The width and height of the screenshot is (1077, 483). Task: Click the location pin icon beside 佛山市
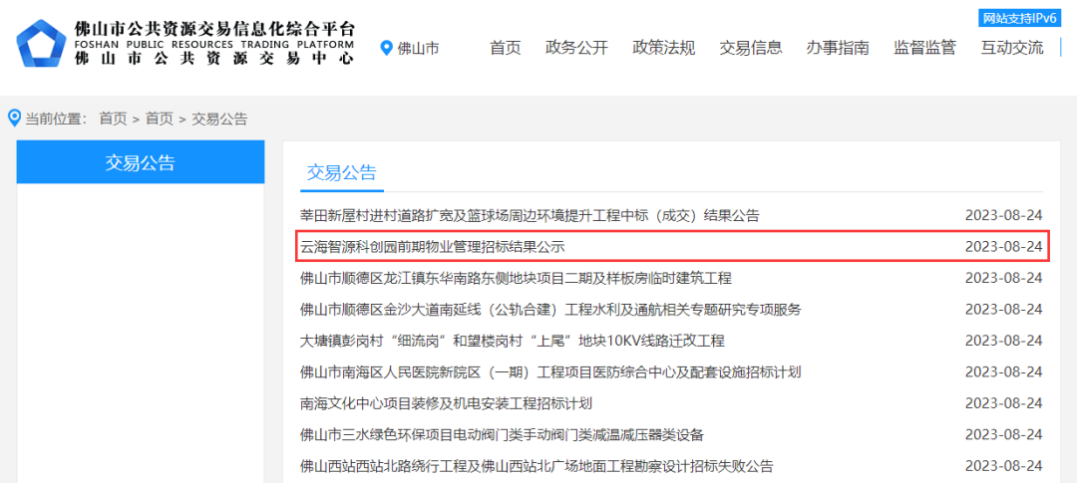(387, 48)
